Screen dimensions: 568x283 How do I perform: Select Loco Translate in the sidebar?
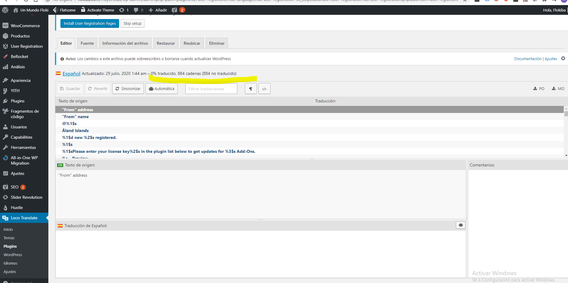(24, 218)
